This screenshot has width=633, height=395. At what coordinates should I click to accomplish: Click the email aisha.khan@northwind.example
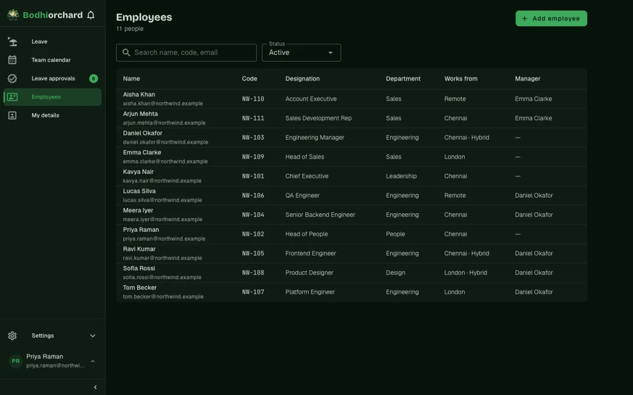(163, 104)
